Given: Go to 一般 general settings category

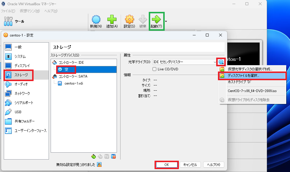Looking at the screenshot, I should click(26, 47).
